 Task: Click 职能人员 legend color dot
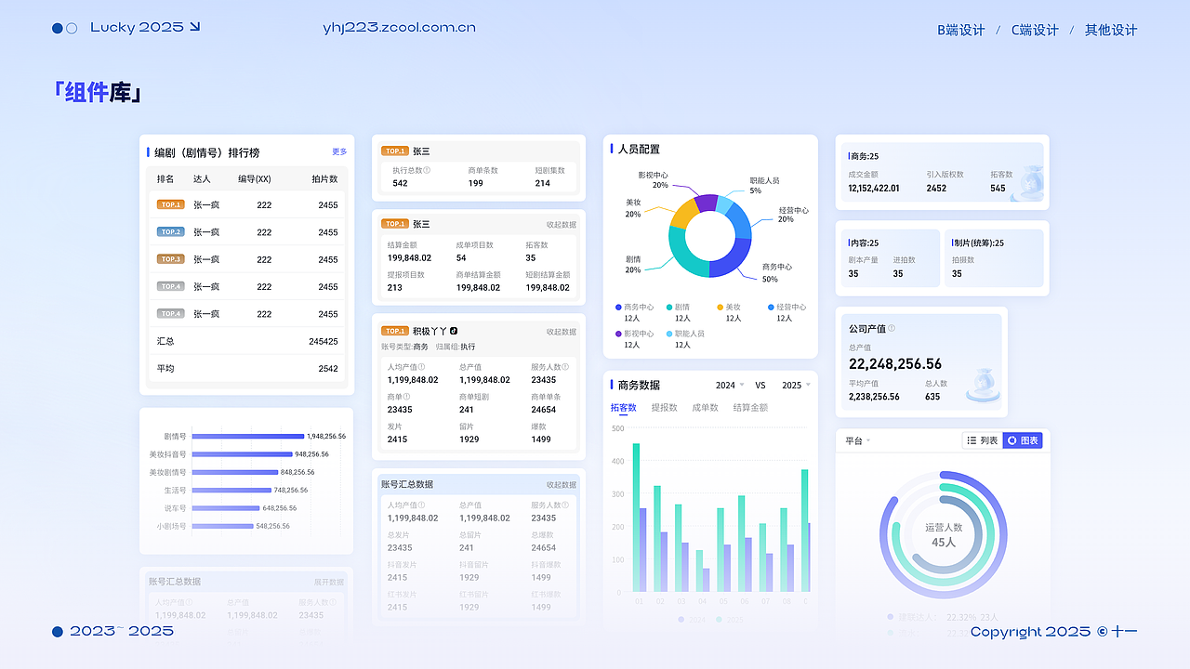(669, 334)
